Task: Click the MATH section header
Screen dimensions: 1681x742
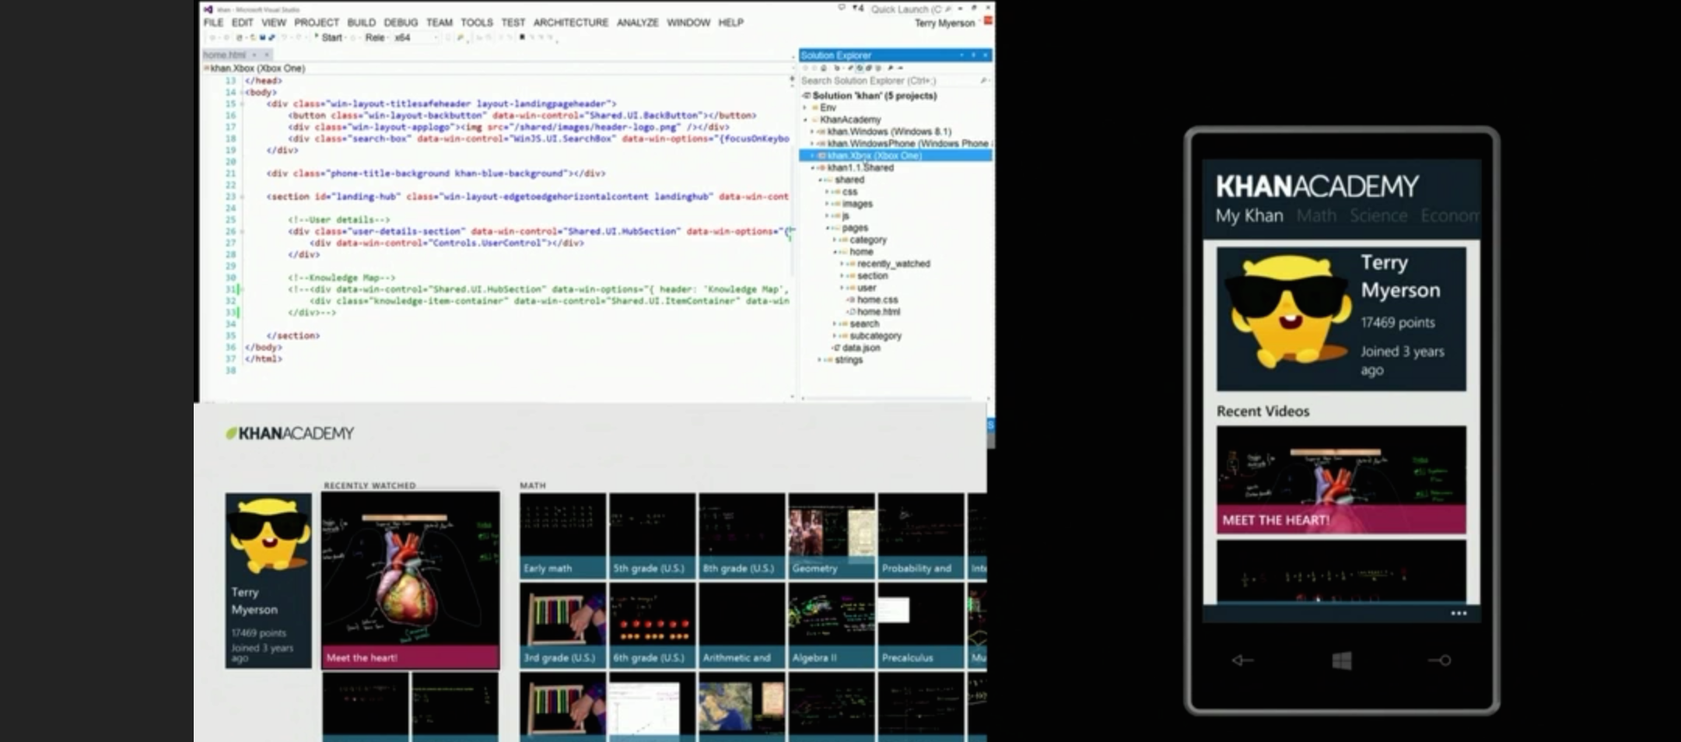Action: (533, 485)
